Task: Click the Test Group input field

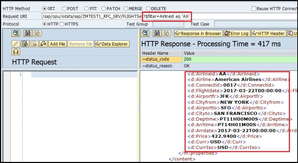Action: tap(169, 24)
